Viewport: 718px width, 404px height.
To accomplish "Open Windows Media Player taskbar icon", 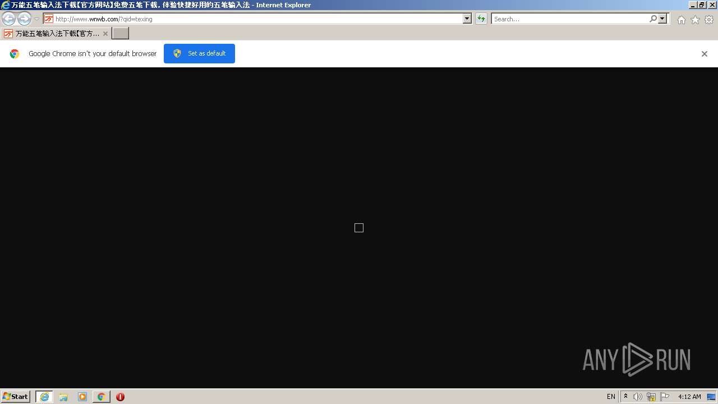I will pyautogui.click(x=82, y=397).
